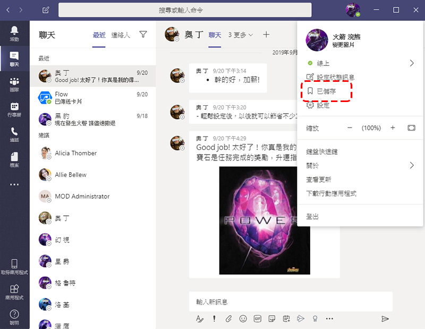Select Download mobile app (下載行動應用程式)
Screen dimensions: 425x329
tap(331, 193)
